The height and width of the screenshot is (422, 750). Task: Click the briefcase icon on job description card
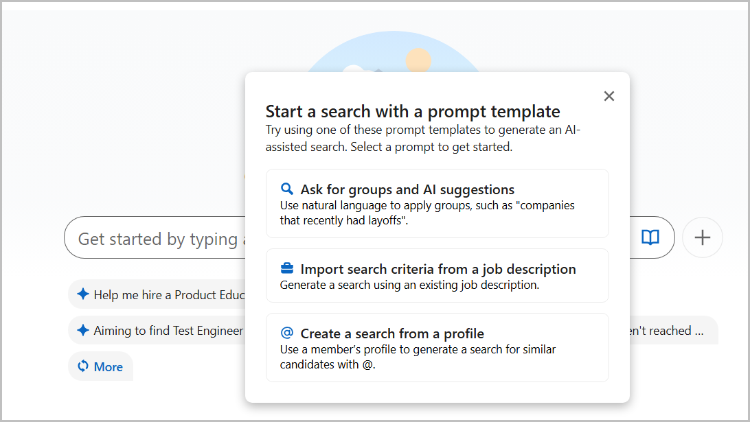pos(287,268)
